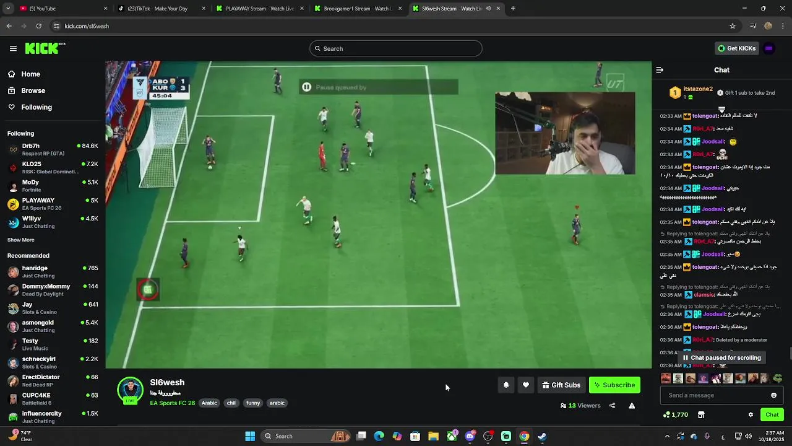Open Drb7h channel from Following list

click(x=53, y=149)
